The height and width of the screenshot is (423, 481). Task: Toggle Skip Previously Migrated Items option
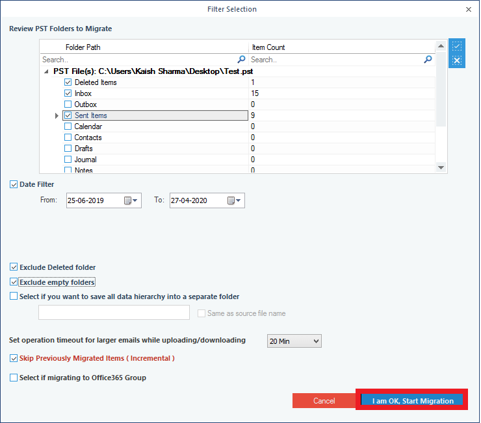(14, 358)
